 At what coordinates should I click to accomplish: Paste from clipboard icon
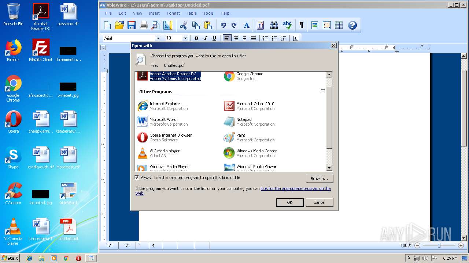click(x=208, y=25)
